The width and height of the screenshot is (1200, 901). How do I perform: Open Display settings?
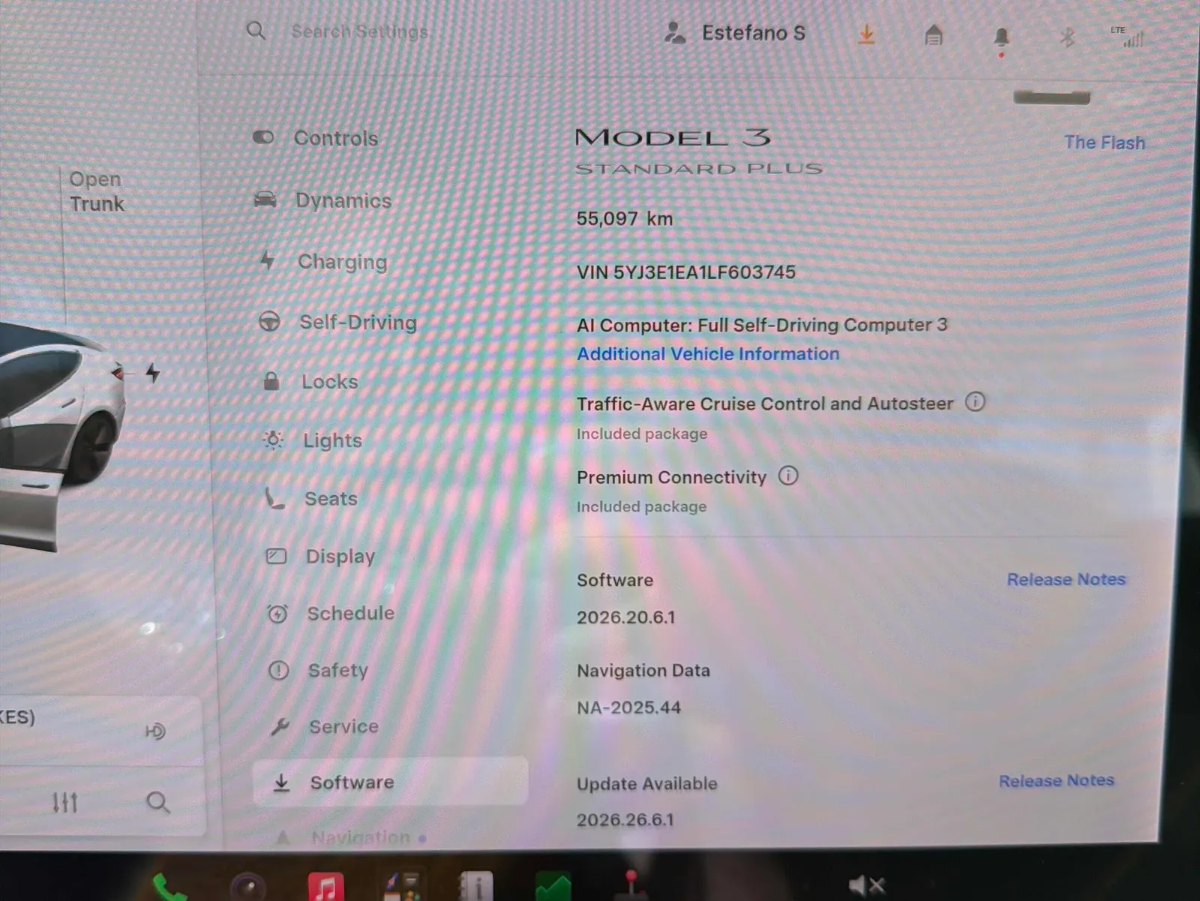pos(321,557)
